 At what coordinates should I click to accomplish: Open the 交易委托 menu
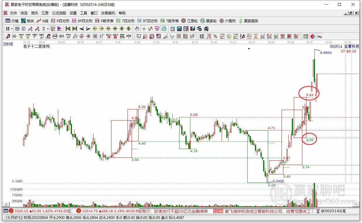click(108, 13)
